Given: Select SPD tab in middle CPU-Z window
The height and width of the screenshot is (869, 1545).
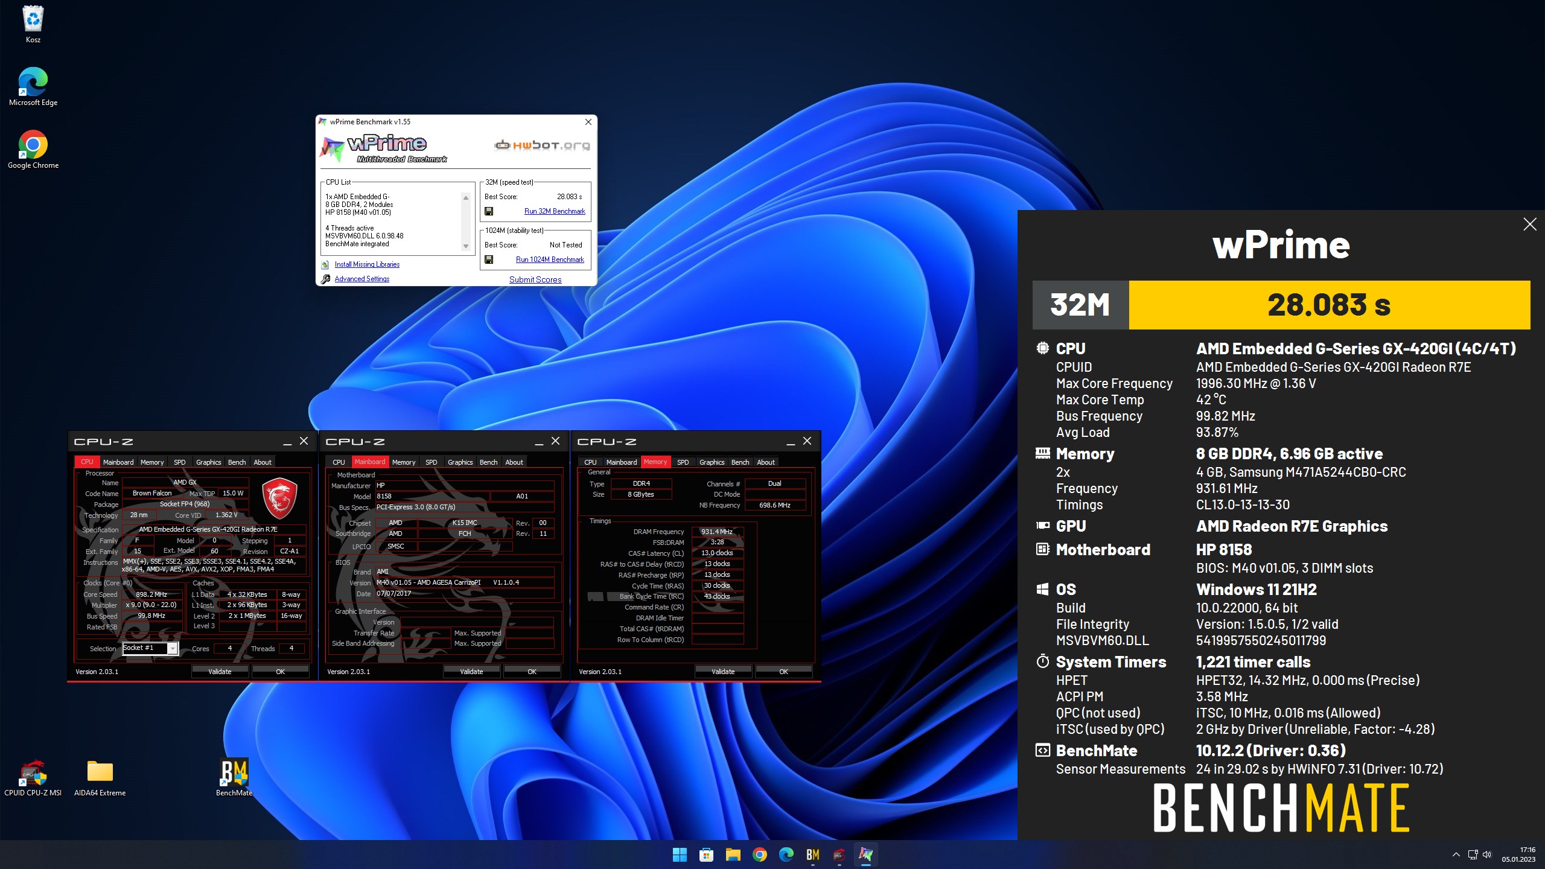Looking at the screenshot, I should tap(432, 462).
